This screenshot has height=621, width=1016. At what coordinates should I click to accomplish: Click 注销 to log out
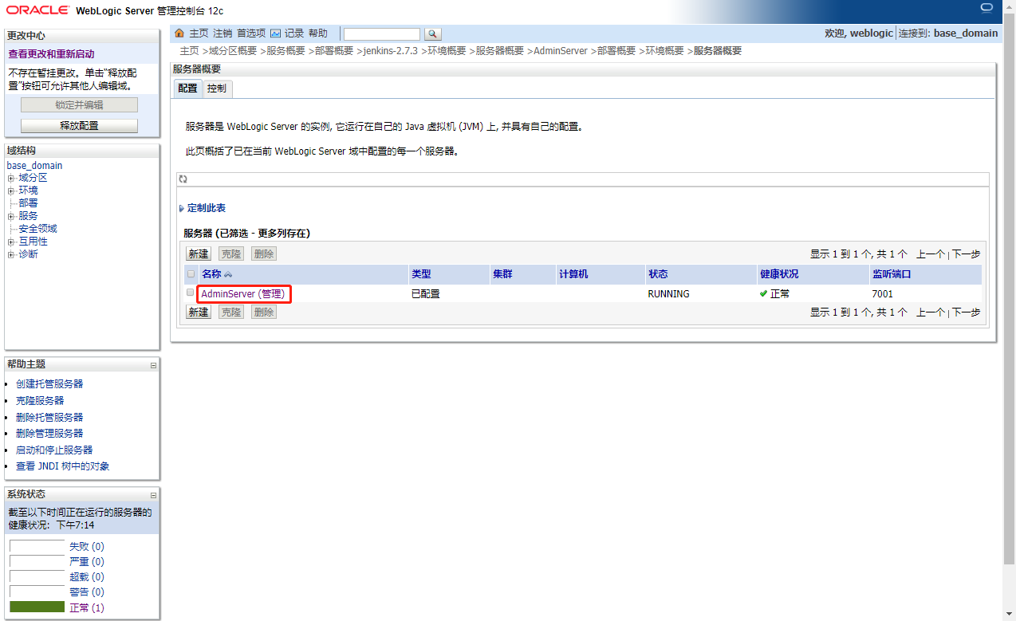pos(222,33)
